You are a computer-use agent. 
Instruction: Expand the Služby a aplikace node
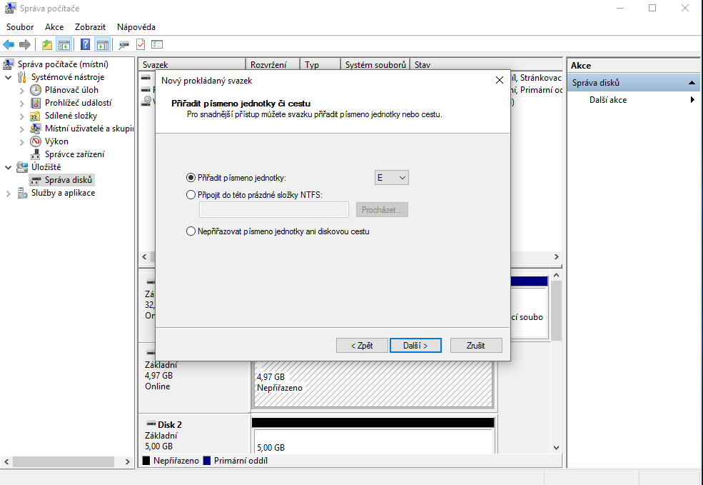pyautogui.click(x=9, y=194)
